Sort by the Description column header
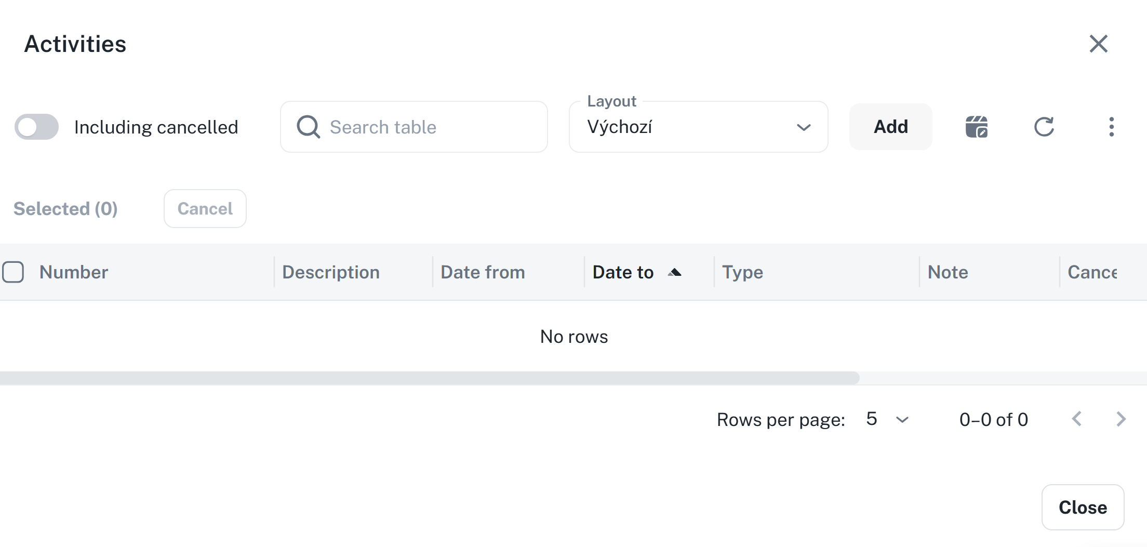The height and width of the screenshot is (547, 1147). pyautogui.click(x=331, y=272)
